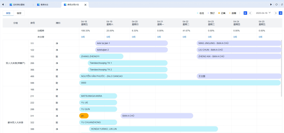Image resolution: width=284 pixels, height=133 pixels.
Task: Jump to last date with blue icon
Action: tap(280, 13)
